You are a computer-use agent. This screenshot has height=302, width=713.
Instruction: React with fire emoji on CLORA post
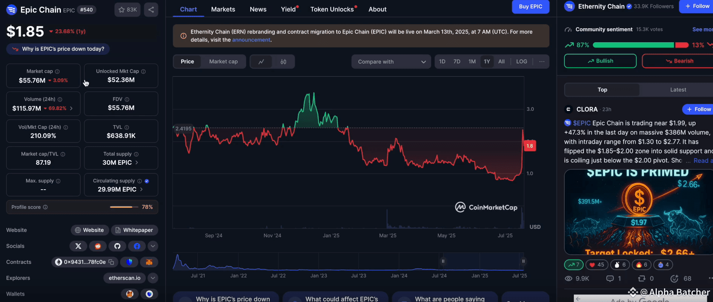[x=642, y=265]
